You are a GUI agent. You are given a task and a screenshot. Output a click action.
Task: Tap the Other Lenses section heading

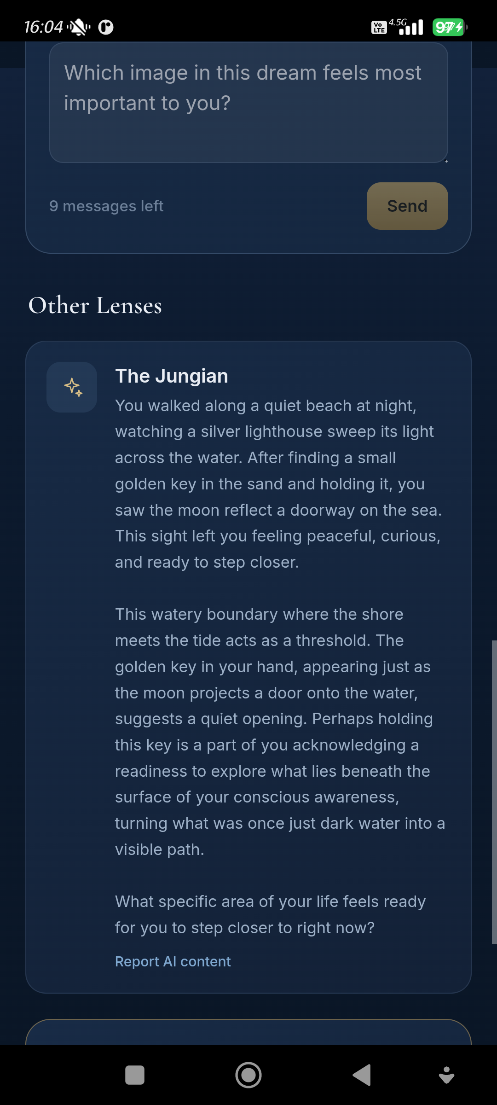coord(95,305)
